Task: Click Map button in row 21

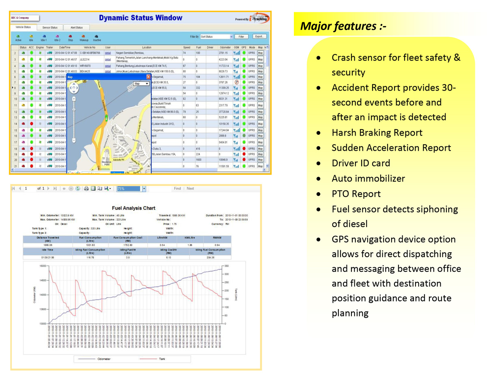Action: [x=261, y=166]
